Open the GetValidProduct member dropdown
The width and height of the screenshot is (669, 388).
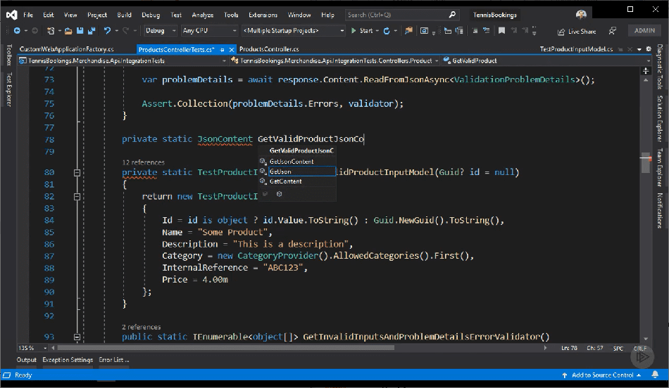pyautogui.click(x=546, y=61)
